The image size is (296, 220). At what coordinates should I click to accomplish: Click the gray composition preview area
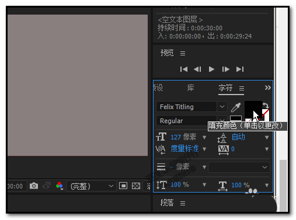coord(78,85)
